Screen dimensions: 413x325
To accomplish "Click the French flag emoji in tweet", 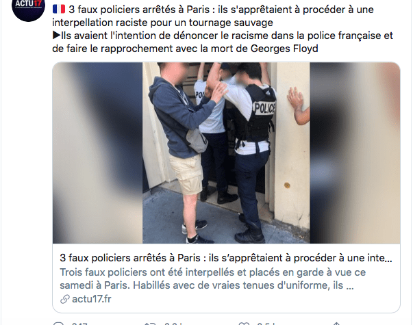I will tap(59, 9).
